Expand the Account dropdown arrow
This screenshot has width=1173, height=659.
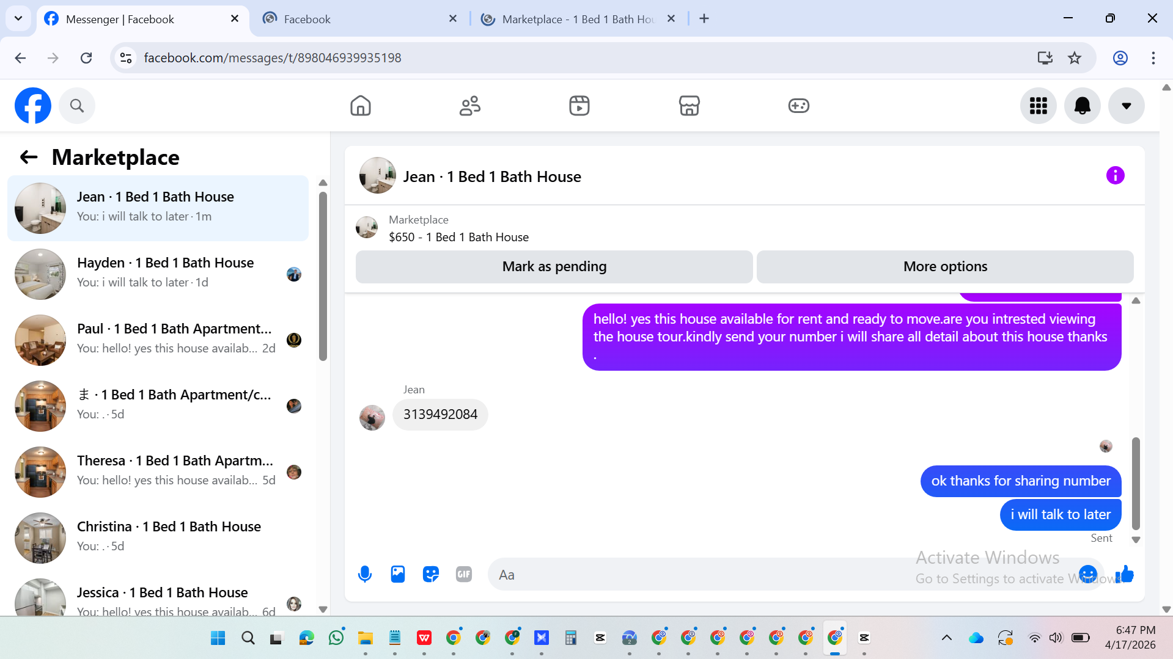[1127, 106]
